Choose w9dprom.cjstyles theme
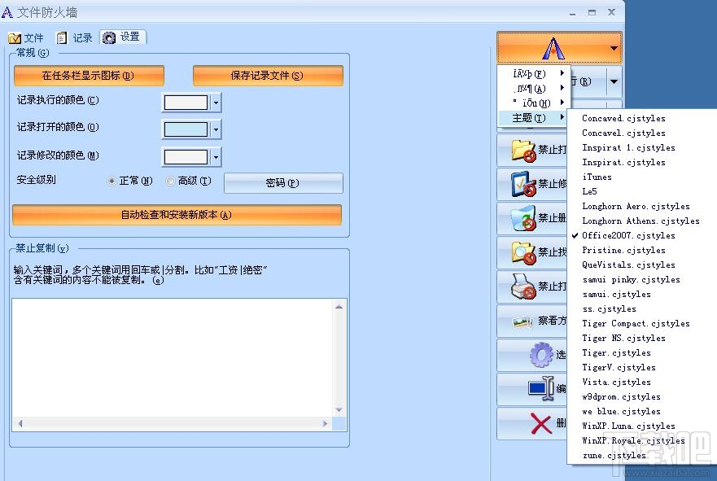The height and width of the screenshot is (481, 717). click(641, 397)
